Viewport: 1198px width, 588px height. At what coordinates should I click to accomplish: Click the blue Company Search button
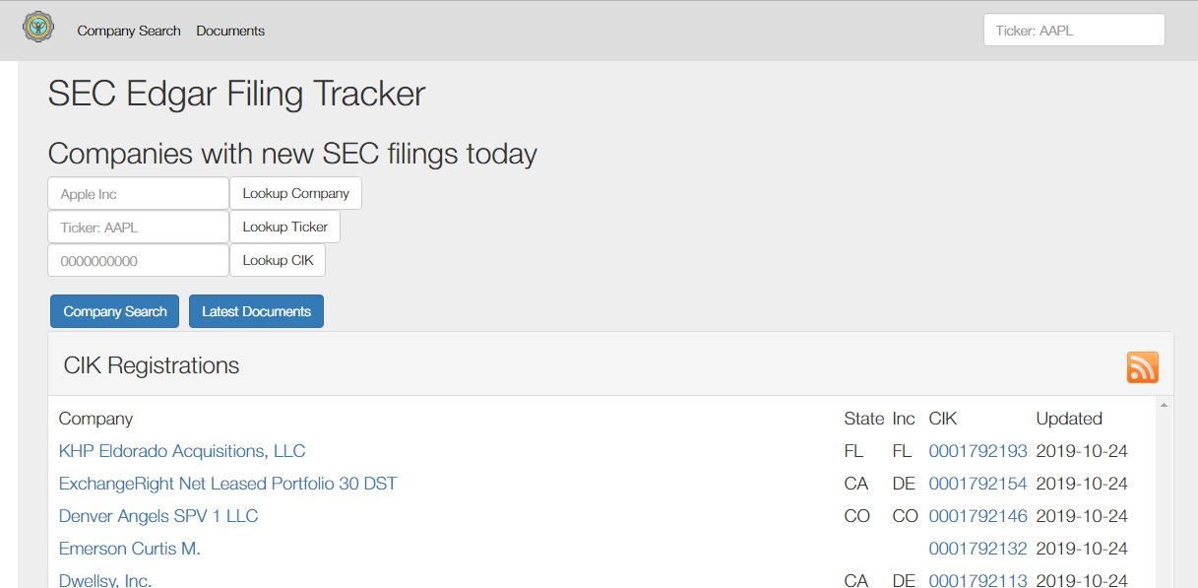(x=114, y=311)
